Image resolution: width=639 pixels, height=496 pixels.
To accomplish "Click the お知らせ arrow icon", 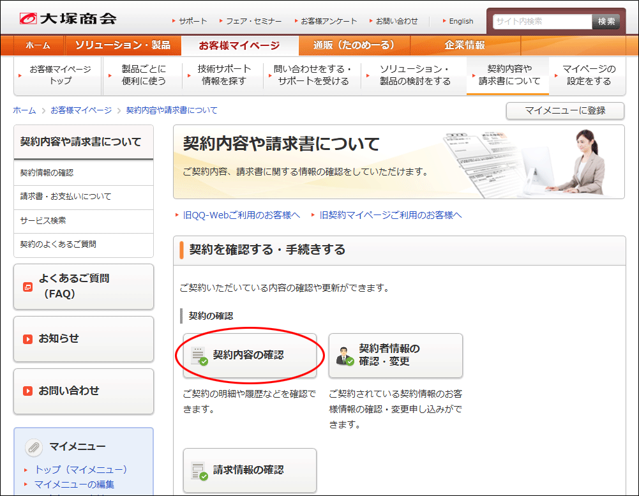I will tap(27, 339).
